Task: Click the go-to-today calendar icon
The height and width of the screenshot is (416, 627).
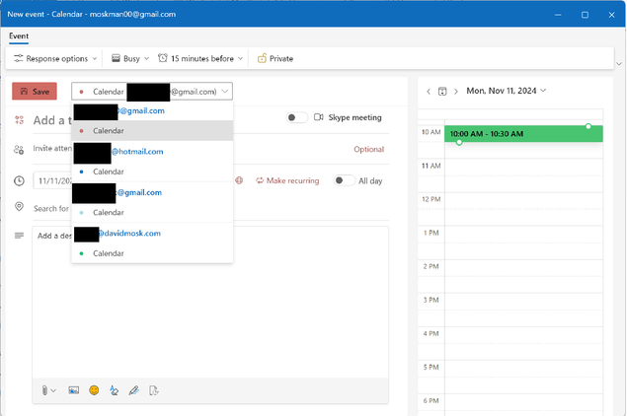Action: click(442, 92)
